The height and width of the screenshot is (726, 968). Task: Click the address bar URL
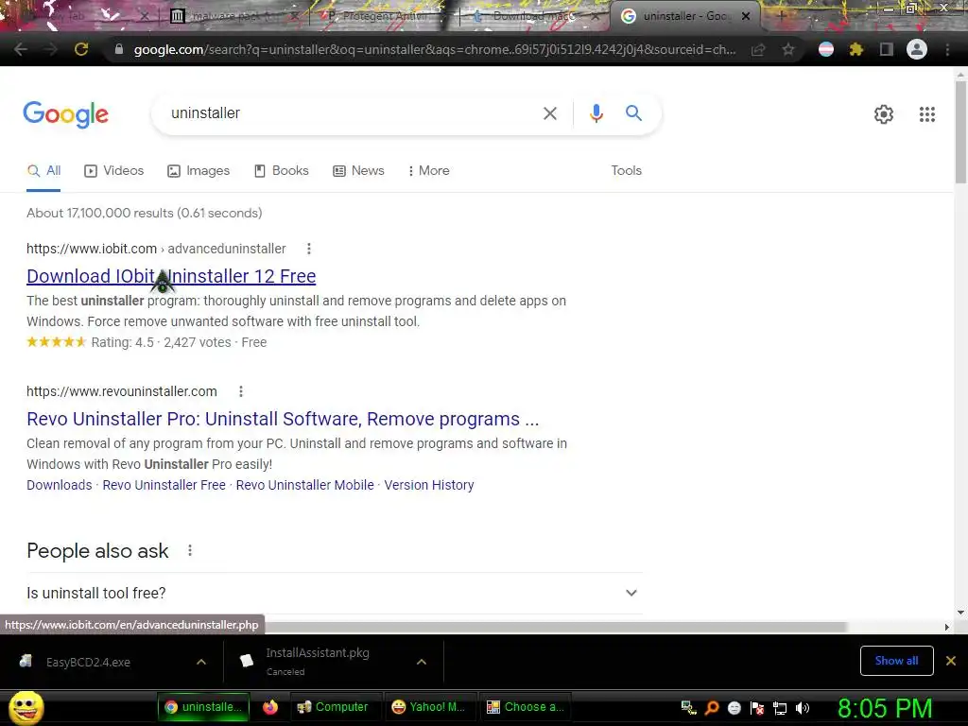point(435,49)
